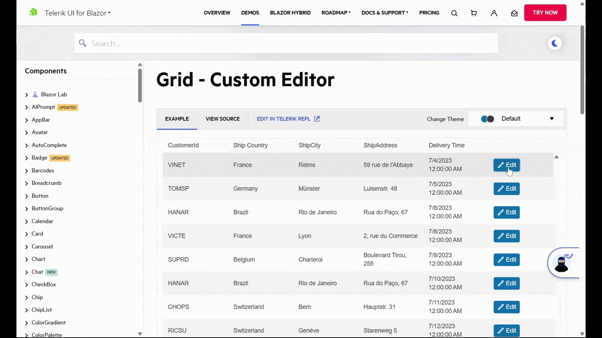Image resolution: width=602 pixels, height=338 pixels.
Task: Click the magnifier icon inside the search field
Action: [x=83, y=43]
